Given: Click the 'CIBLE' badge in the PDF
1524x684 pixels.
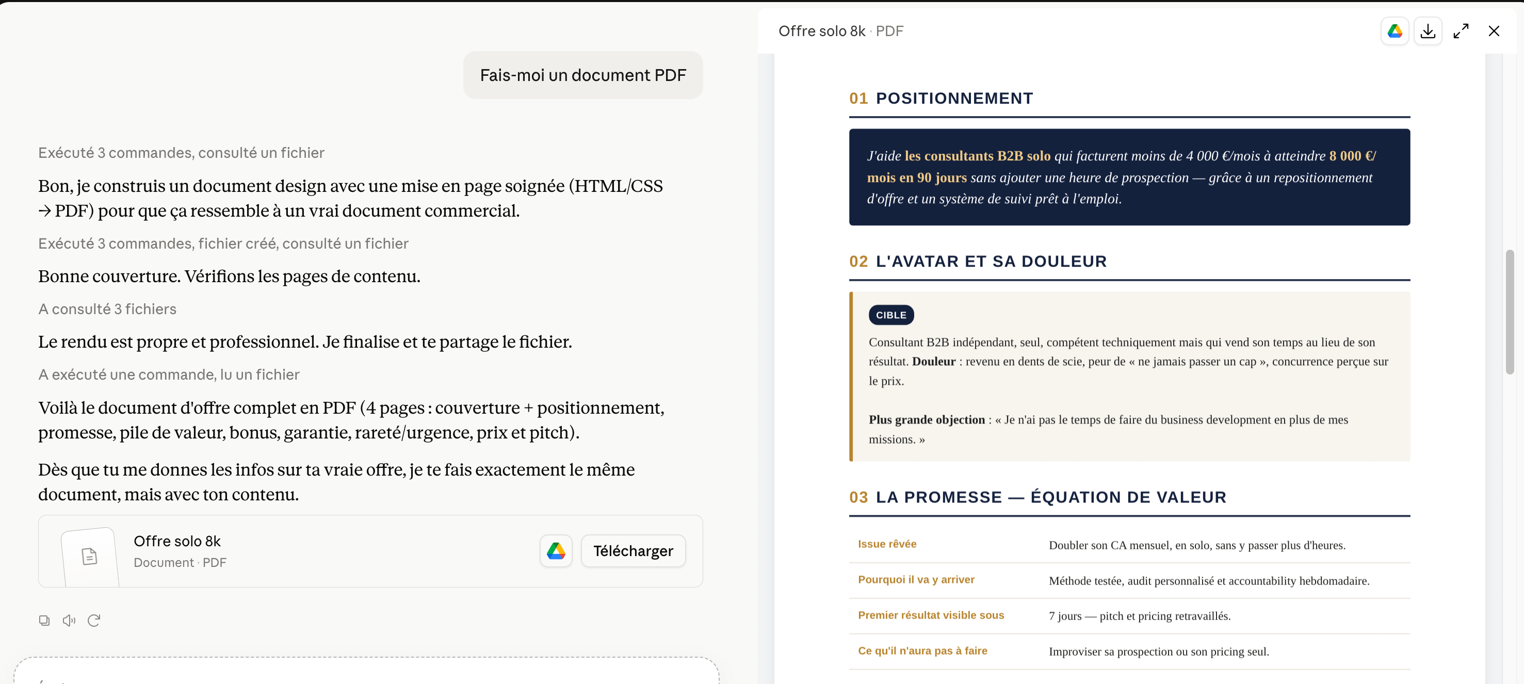Looking at the screenshot, I should 891,315.
